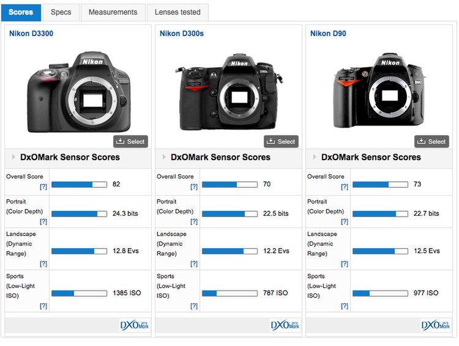The height and width of the screenshot is (346, 459).
Task: Open Landscape Dynamic Range help [?] for D3300
Action: (43, 263)
